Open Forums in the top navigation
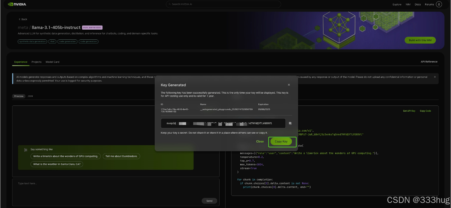Image resolution: width=451 pixels, height=208 pixels. (429, 4)
